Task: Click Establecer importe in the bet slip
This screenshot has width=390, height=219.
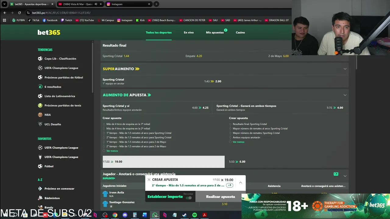Action: (165, 197)
